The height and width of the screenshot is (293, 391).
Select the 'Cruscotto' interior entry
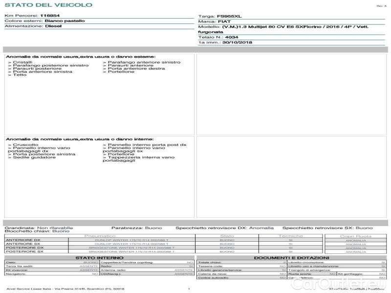click(23, 145)
